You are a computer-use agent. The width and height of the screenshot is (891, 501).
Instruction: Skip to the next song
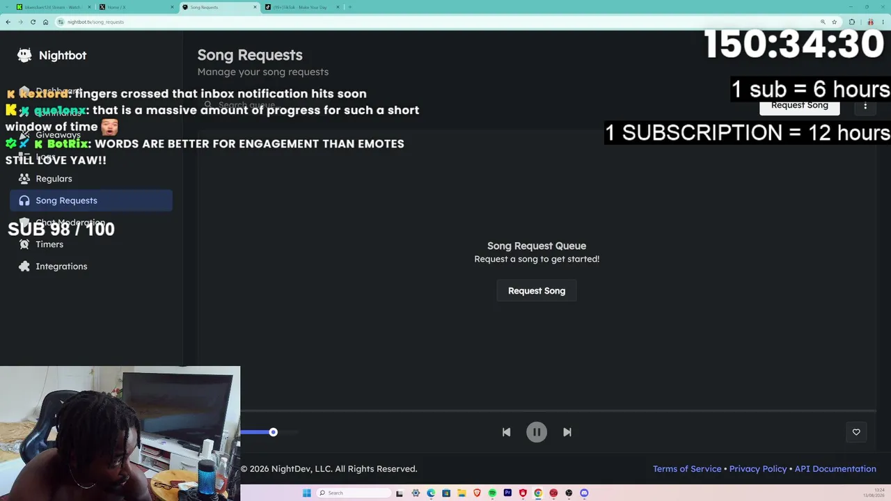pyautogui.click(x=567, y=432)
